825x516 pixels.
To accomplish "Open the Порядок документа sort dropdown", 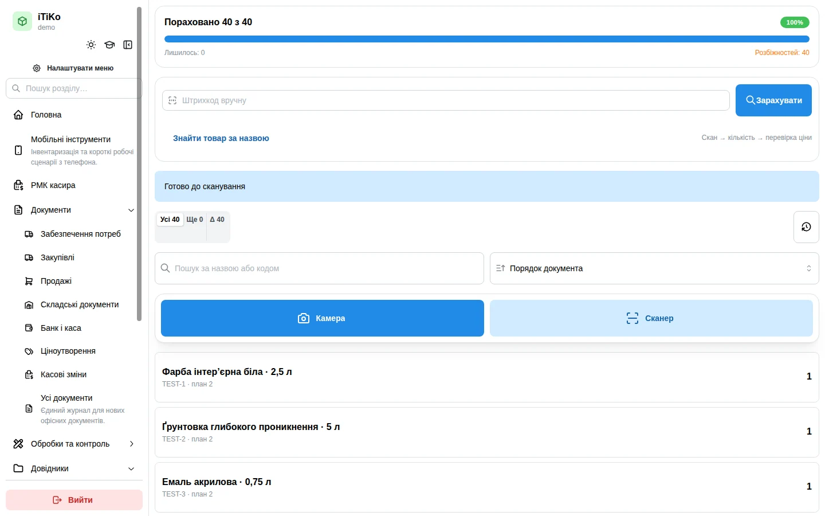I will [x=654, y=268].
